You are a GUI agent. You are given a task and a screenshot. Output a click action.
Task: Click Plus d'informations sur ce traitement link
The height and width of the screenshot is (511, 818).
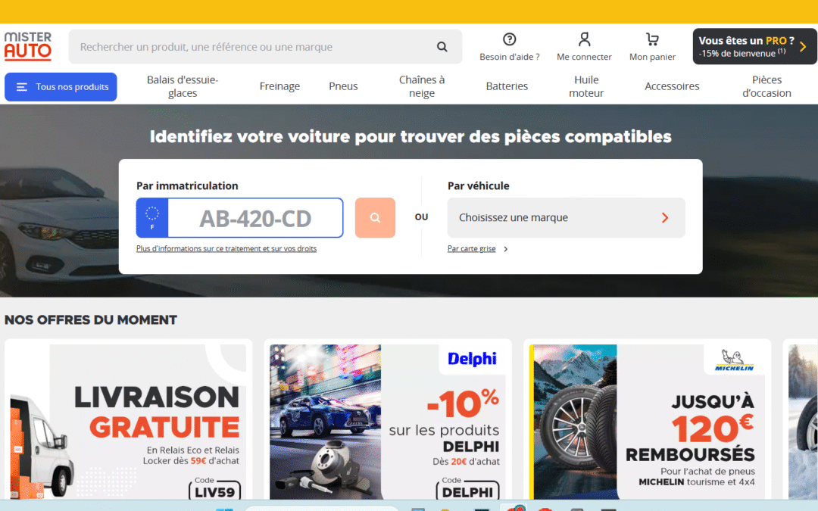click(226, 249)
